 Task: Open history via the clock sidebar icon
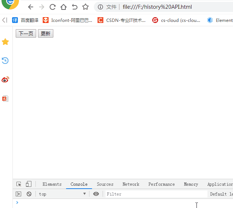pyautogui.click(x=5, y=61)
